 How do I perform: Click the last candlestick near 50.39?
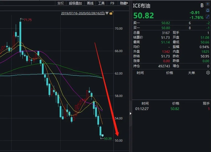coord(103,135)
